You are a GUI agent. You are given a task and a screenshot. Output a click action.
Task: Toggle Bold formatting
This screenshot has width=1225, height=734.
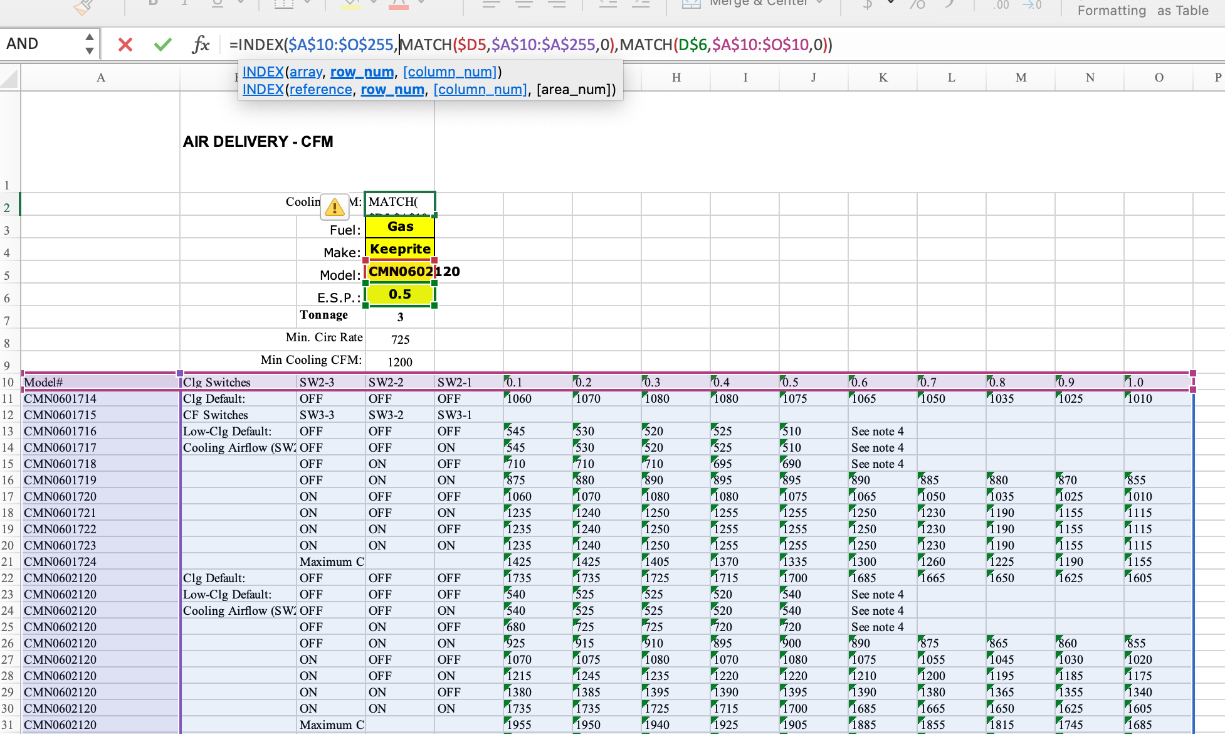coord(152,3)
